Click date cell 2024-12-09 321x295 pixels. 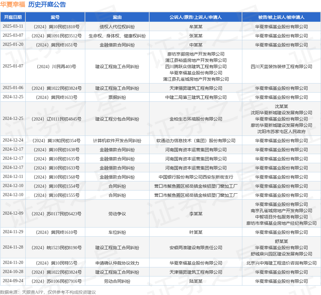[13, 213]
